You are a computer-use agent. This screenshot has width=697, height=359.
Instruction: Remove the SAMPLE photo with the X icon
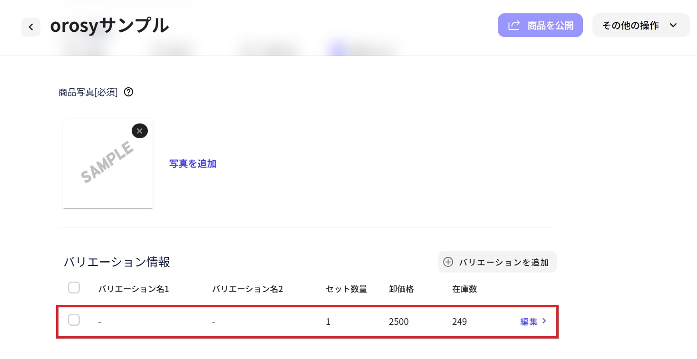coord(139,131)
